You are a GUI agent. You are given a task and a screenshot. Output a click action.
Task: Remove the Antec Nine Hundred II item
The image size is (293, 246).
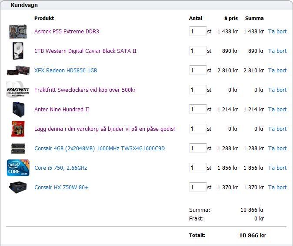pos(277,110)
